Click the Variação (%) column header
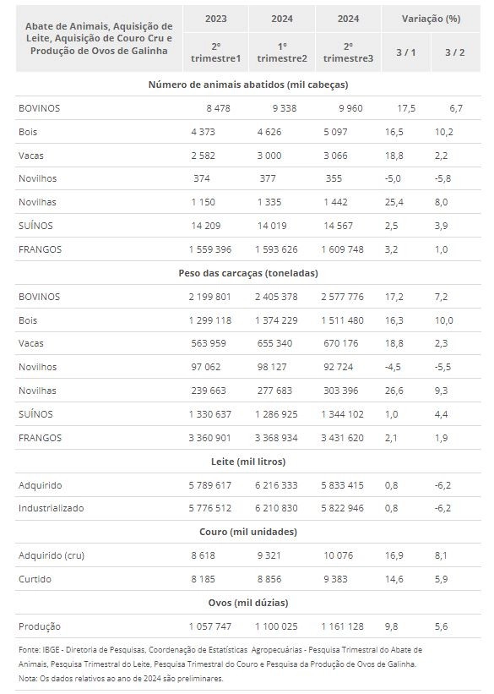Screen dimensions: 494x694 pos(431,19)
